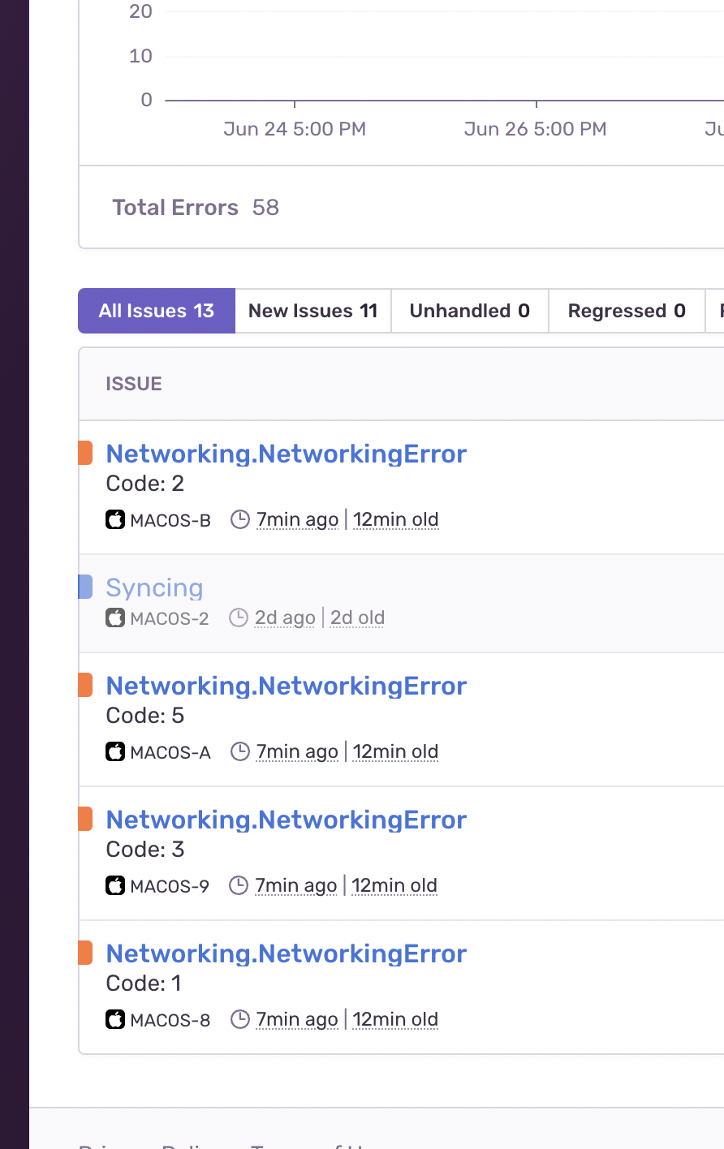Click orange level indicator of Code: 3 issue
Screen dimensions: 724x1149
85,819
